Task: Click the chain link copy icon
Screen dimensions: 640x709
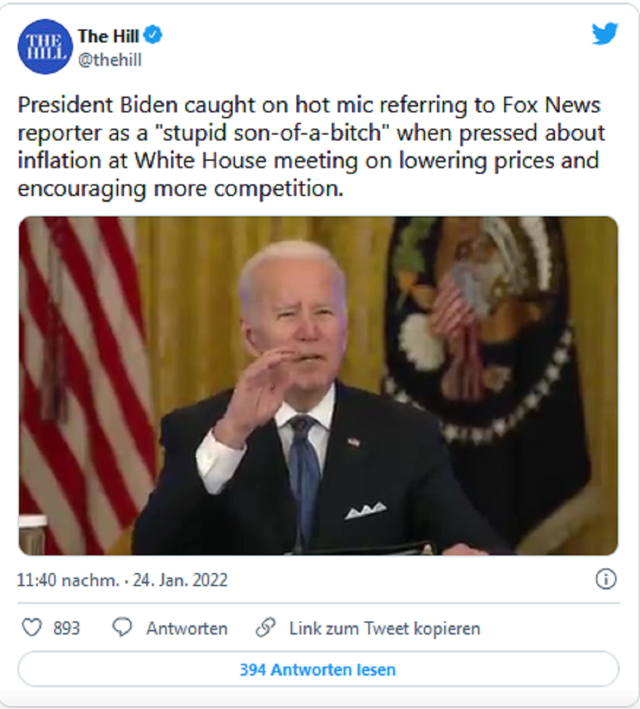Action: coord(265,627)
